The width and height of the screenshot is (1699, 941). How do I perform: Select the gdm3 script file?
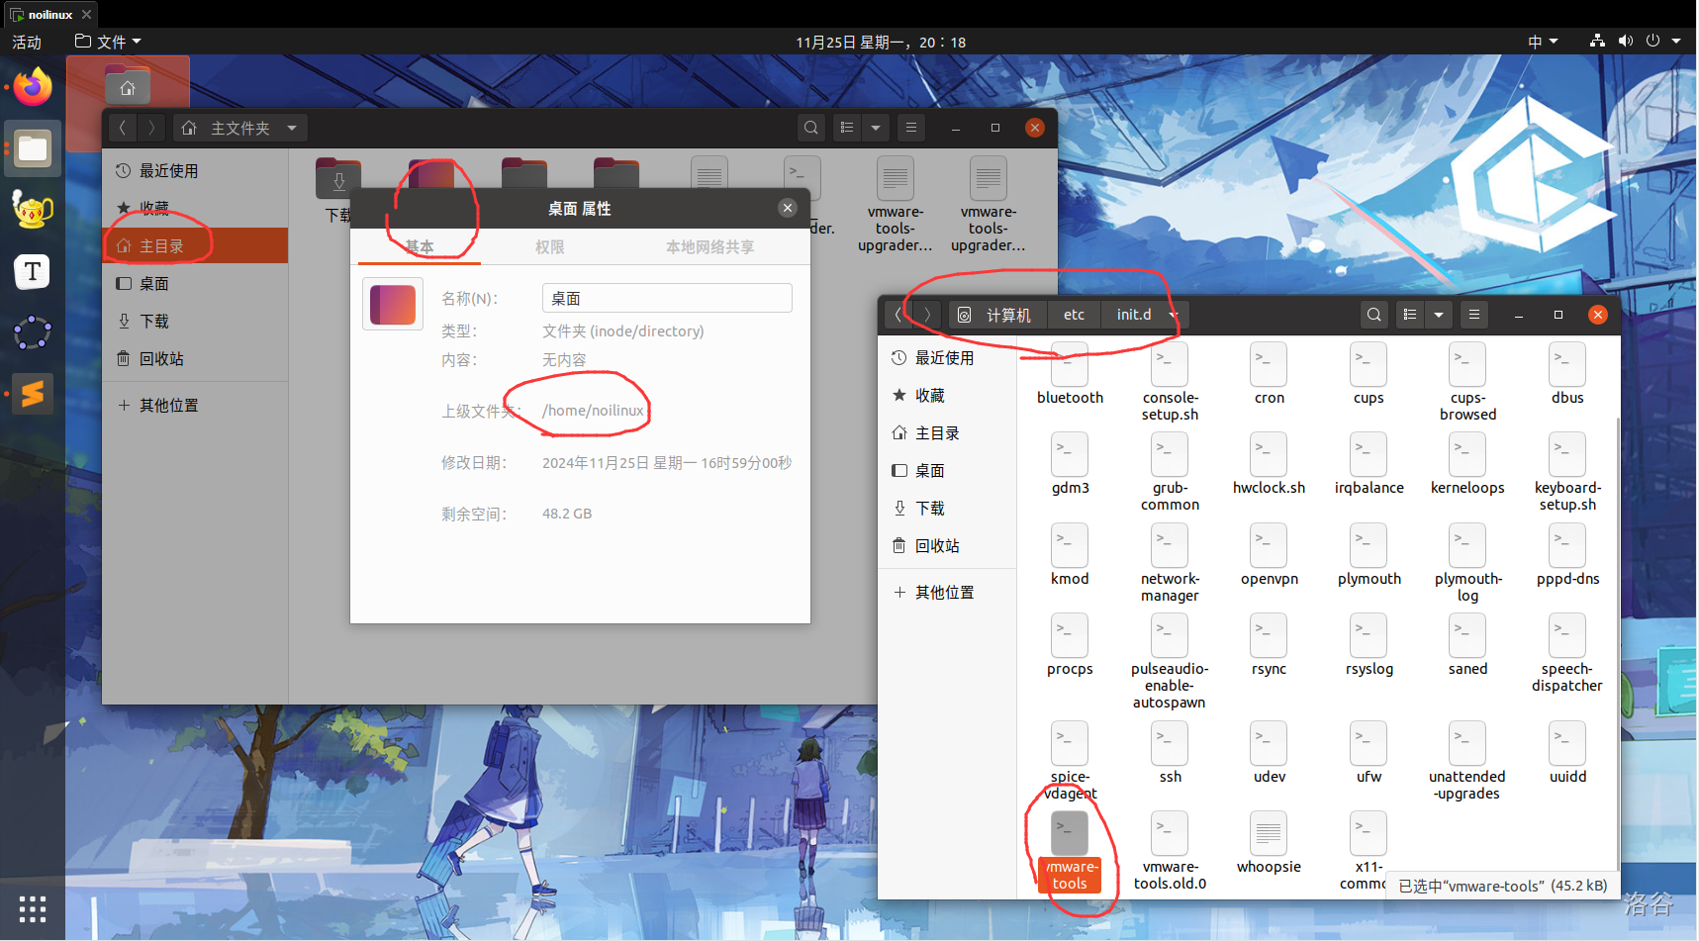pos(1070,464)
